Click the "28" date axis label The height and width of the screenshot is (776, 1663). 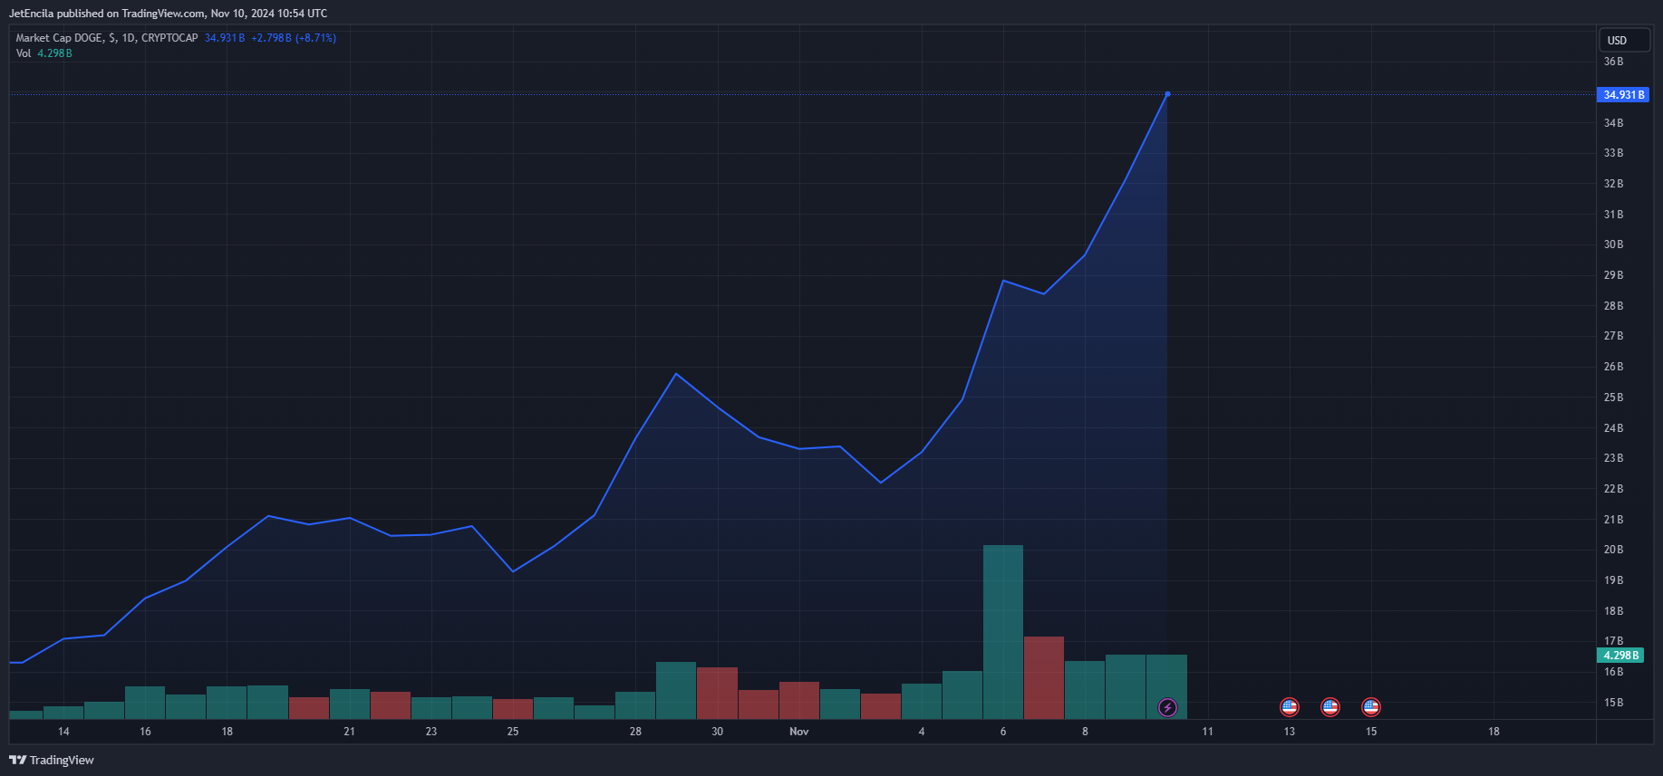[635, 732]
